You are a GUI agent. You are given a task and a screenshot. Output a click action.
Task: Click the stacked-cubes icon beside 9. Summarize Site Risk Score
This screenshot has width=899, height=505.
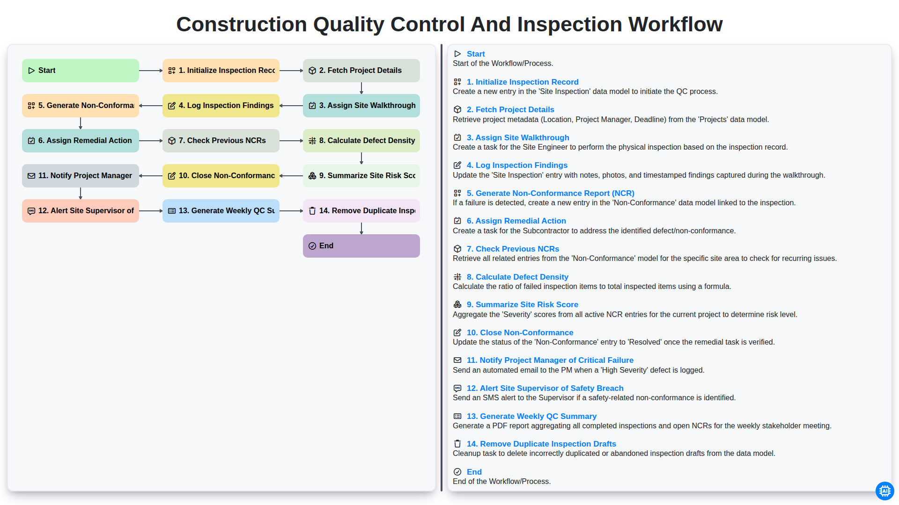click(457, 304)
